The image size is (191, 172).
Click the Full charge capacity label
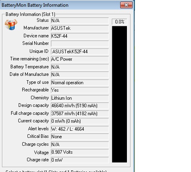pos(30,113)
